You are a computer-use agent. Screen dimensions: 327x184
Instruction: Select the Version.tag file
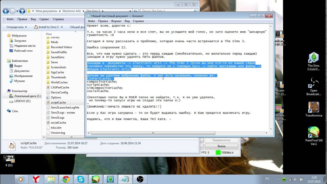[58, 133]
